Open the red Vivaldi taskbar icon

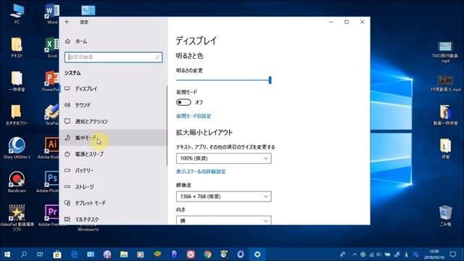tap(191, 254)
